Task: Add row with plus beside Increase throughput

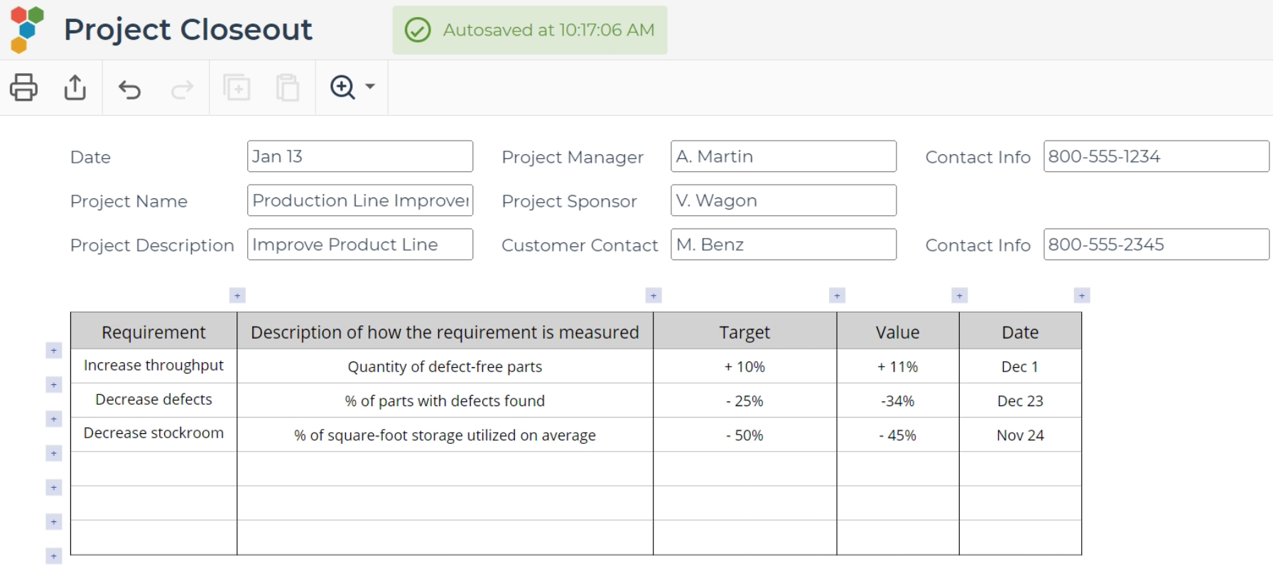Action: click(x=54, y=351)
